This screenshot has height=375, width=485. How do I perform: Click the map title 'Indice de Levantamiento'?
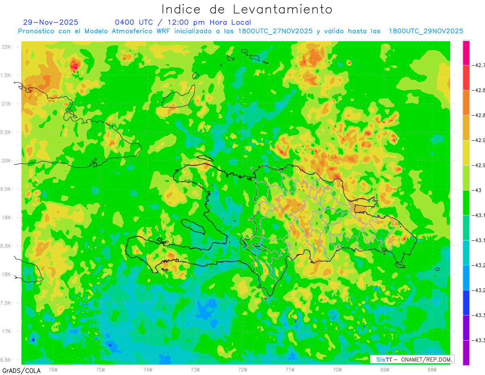click(x=247, y=9)
